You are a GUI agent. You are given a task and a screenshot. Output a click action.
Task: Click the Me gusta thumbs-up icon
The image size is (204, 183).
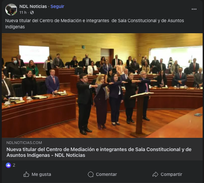(26, 174)
